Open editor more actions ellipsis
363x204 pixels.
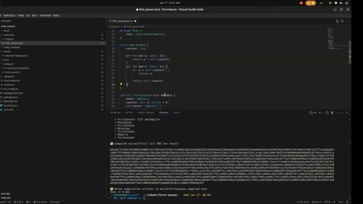pyautogui.click(x=347, y=21)
